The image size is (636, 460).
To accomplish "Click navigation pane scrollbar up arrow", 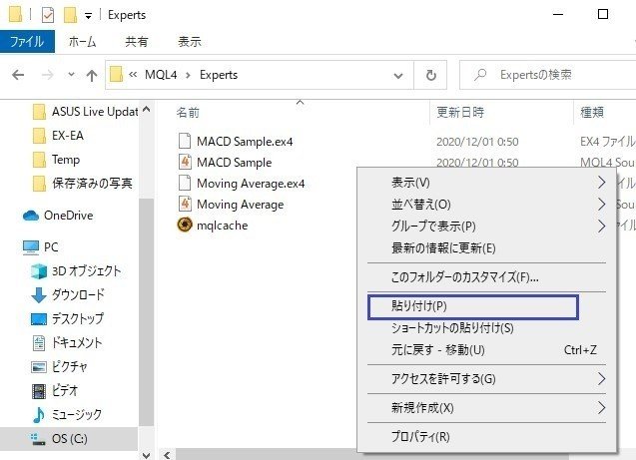I will click(x=147, y=109).
